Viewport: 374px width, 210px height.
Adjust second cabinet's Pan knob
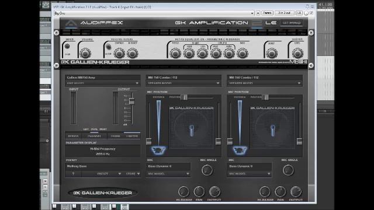pyautogui.click(x=280, y=191)
